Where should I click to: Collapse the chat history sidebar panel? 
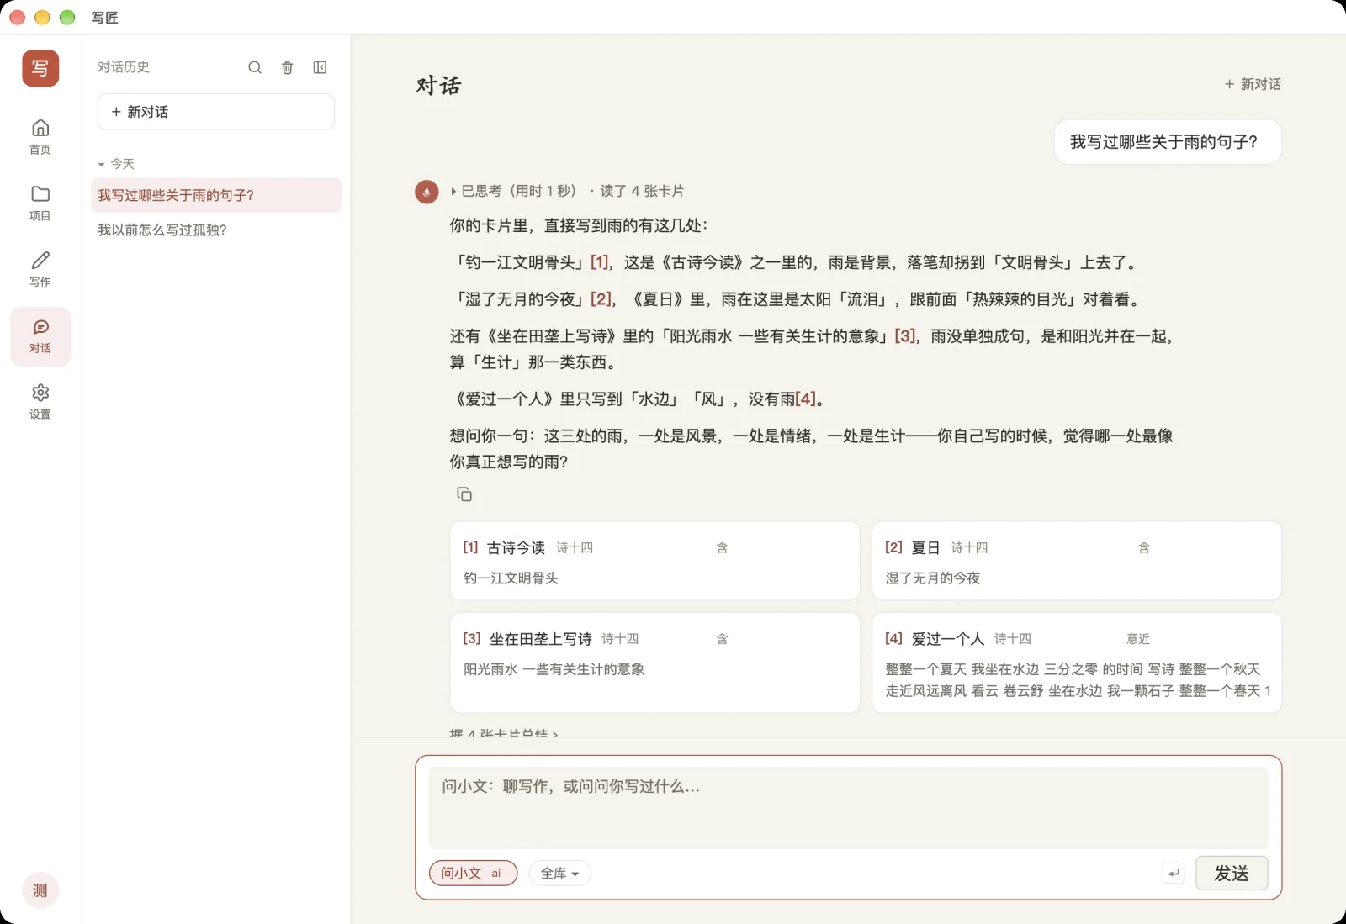(x=321, y=67)
